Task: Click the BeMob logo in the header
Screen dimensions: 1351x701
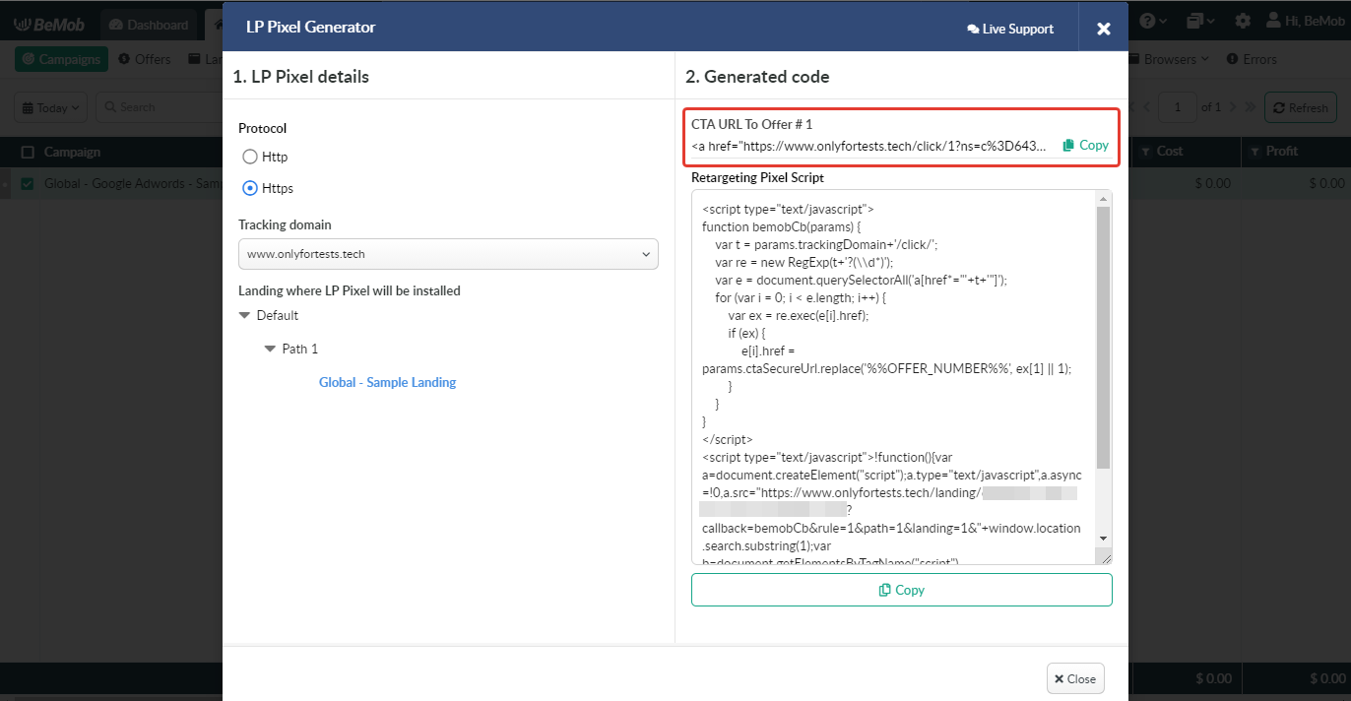Action: coord(47,24)
